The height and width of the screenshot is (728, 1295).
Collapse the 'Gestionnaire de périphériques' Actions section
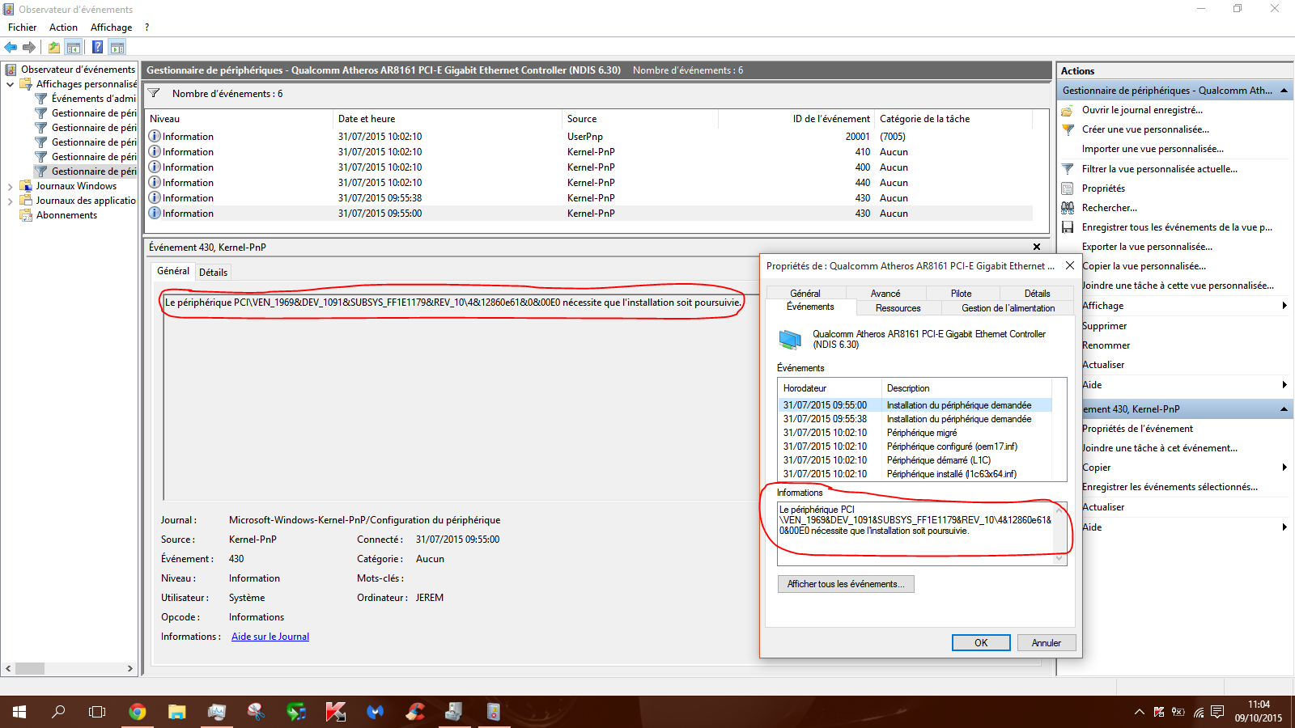(1284, 91)
